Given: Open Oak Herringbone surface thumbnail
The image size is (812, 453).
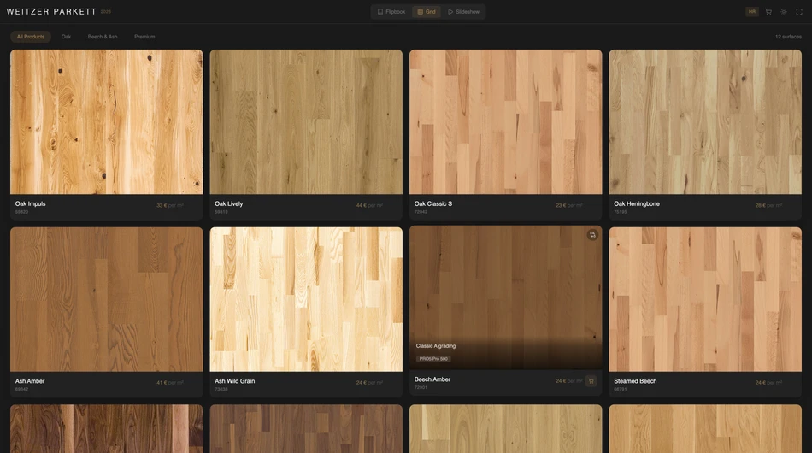Looking at the screenshot, I should click(705, 121).
